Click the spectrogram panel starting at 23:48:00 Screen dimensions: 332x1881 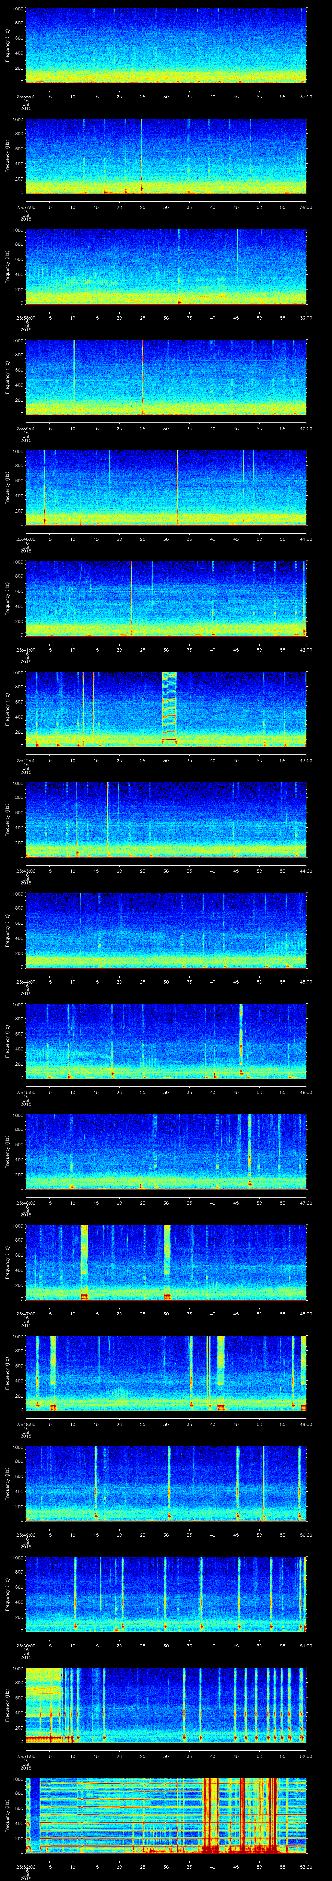tap(166, 1373)
